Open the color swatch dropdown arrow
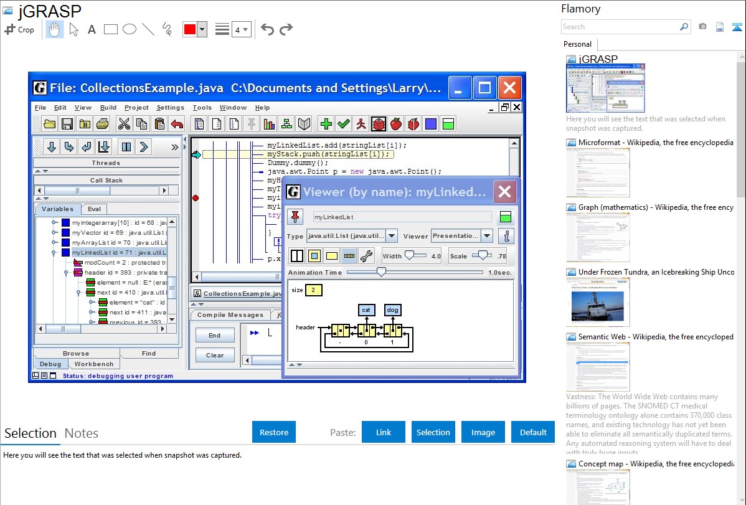Image resolution: width=746 pixels, height=505 pixels. [x=202, y=29]
